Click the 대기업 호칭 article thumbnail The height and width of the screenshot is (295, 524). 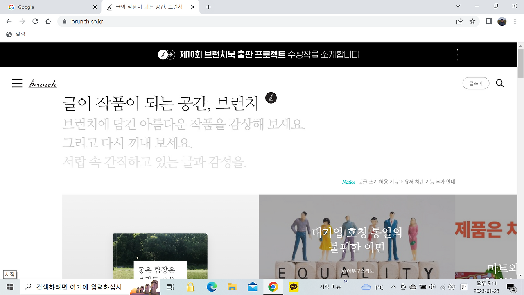click(357, 238)
